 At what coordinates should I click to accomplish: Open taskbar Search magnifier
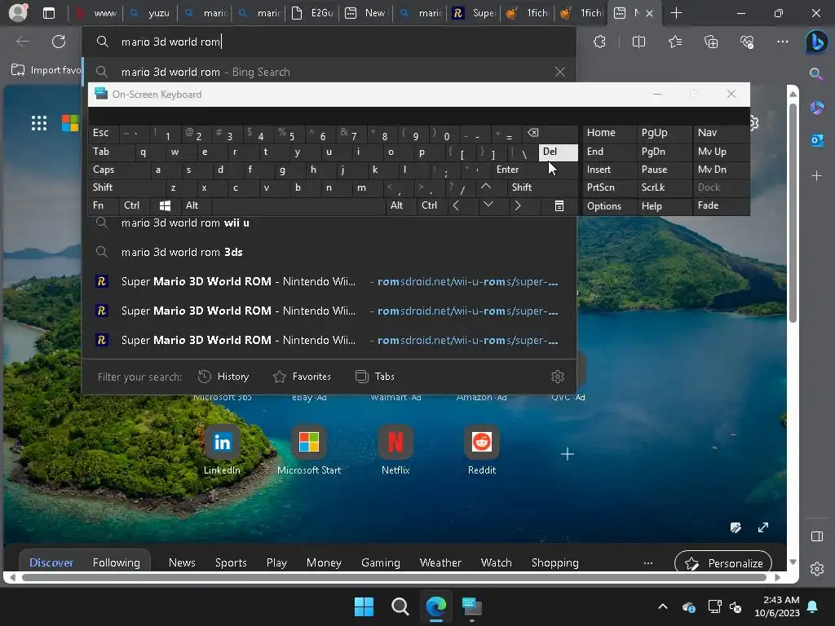[400, 606]
